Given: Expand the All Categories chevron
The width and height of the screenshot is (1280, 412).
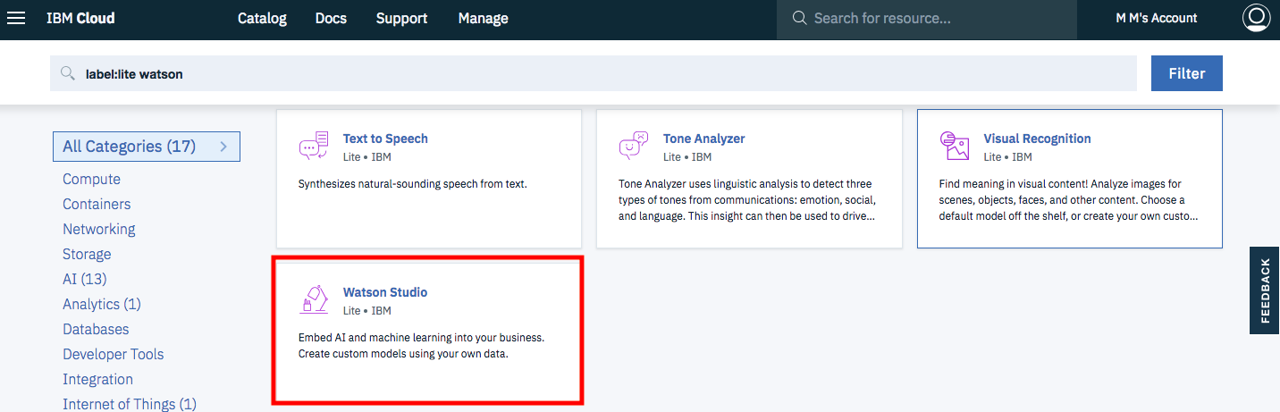Looking at the screenshot, I should click(223, 147).
